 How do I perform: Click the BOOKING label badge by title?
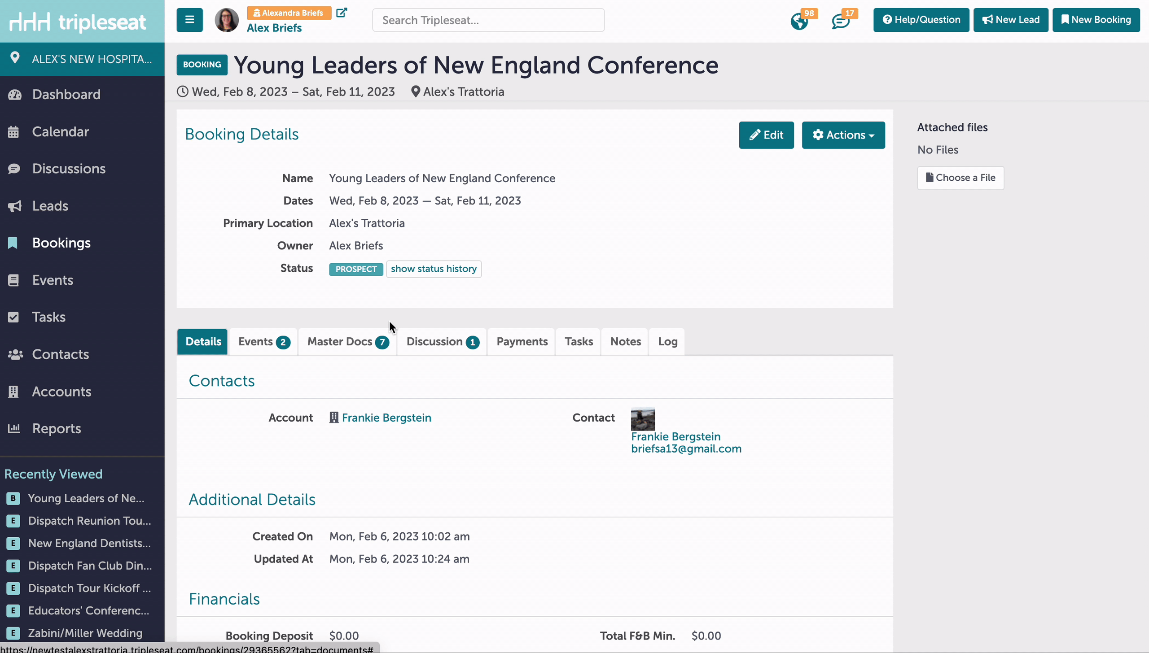(202, 65)
